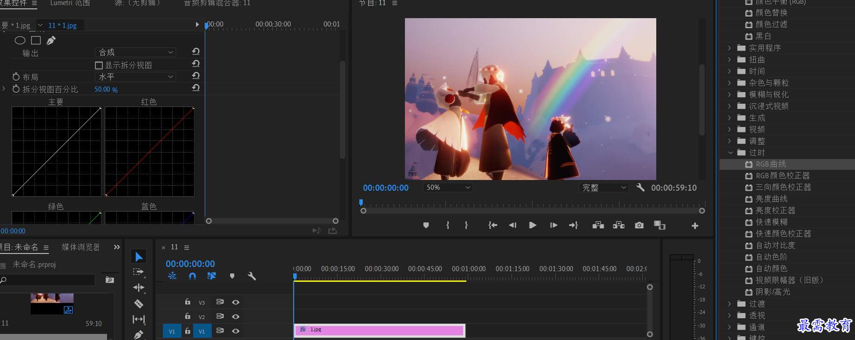Toggle timeline snap magnet
The width and height of the screenshot is (855, 340).
(192, 276)
